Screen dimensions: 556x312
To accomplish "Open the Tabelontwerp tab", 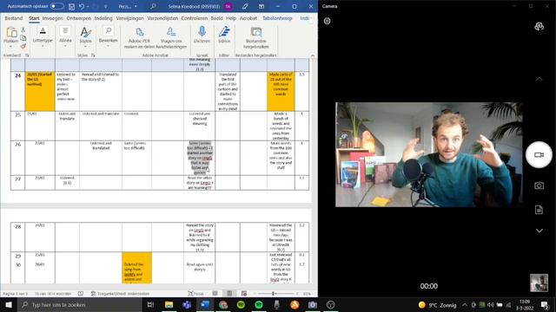I will point(277,18).
